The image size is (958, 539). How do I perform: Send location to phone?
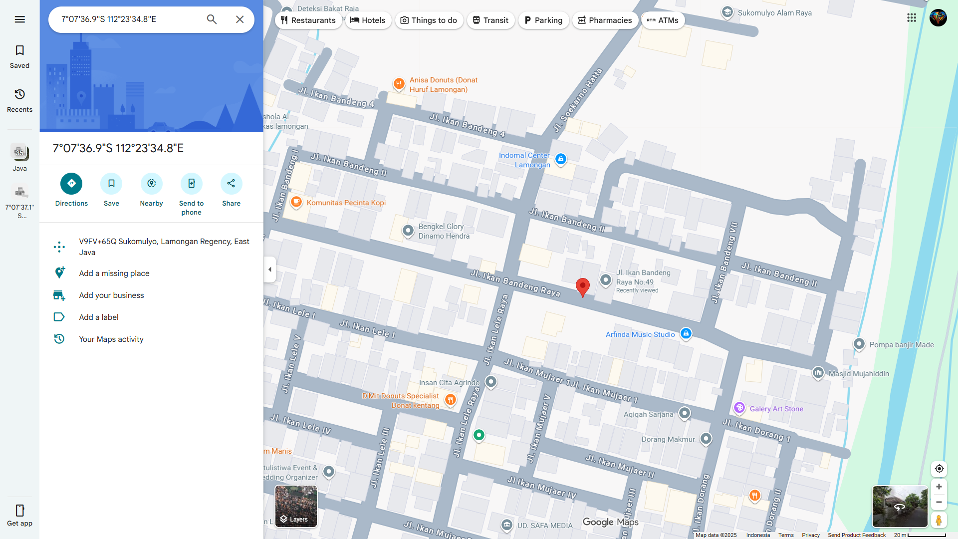191,184
